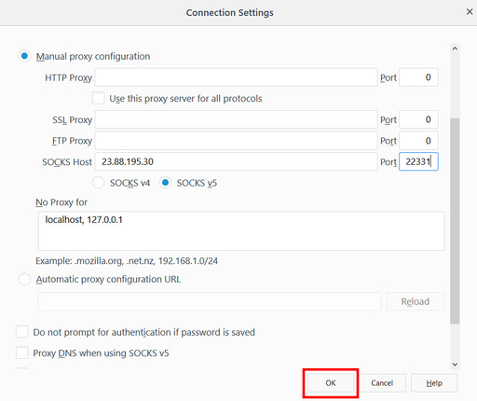This screenshot has width=477, height=401.
Task: Click the scroll down arrow
Action: pos(455,365)
